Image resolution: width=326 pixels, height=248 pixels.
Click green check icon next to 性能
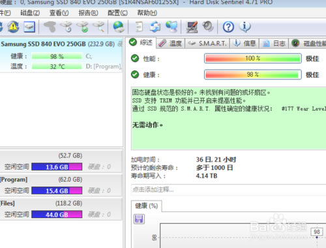click(x=135, y=59)
